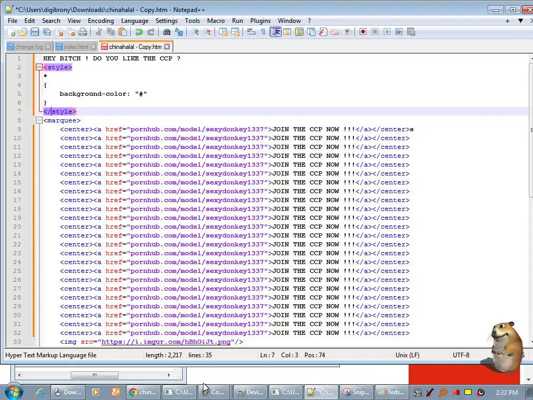Click the Close file toolbar icon

point(59,32)
